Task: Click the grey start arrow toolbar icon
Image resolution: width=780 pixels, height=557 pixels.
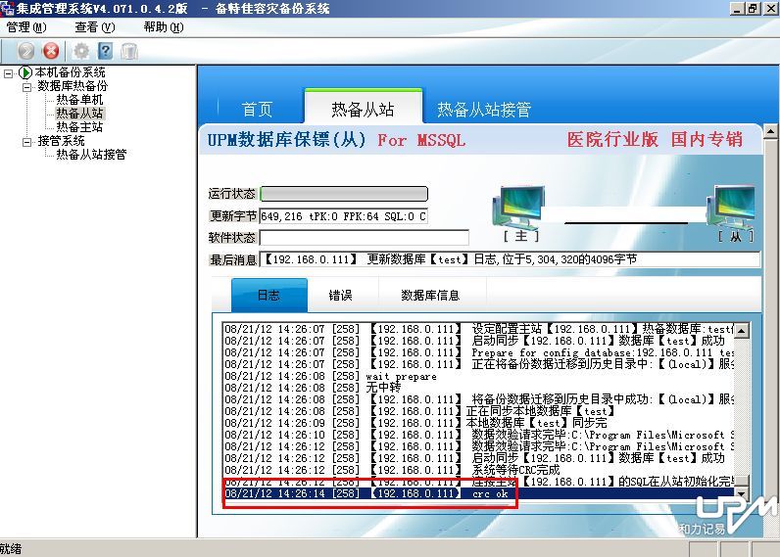Action: [x=26, y=51]
